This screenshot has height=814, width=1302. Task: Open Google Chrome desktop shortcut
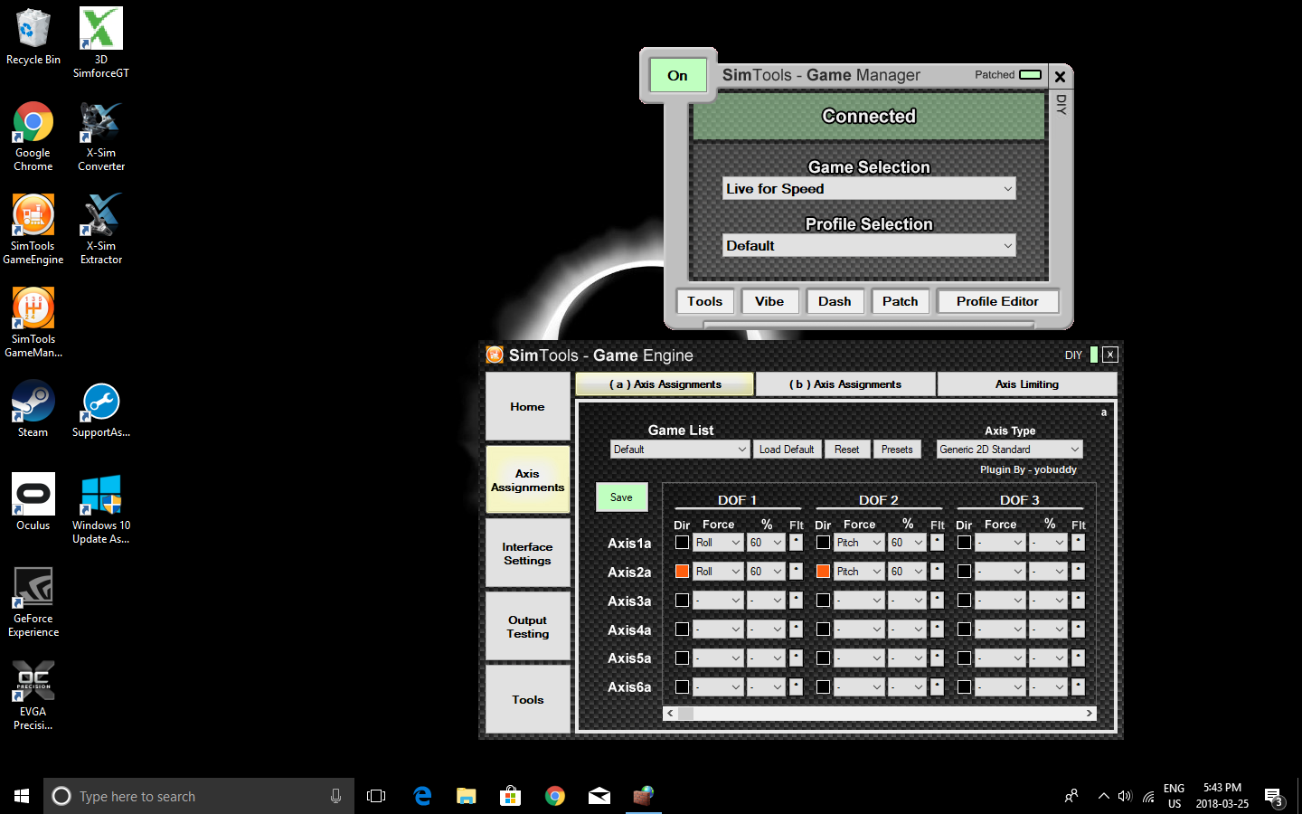[33, 137]
